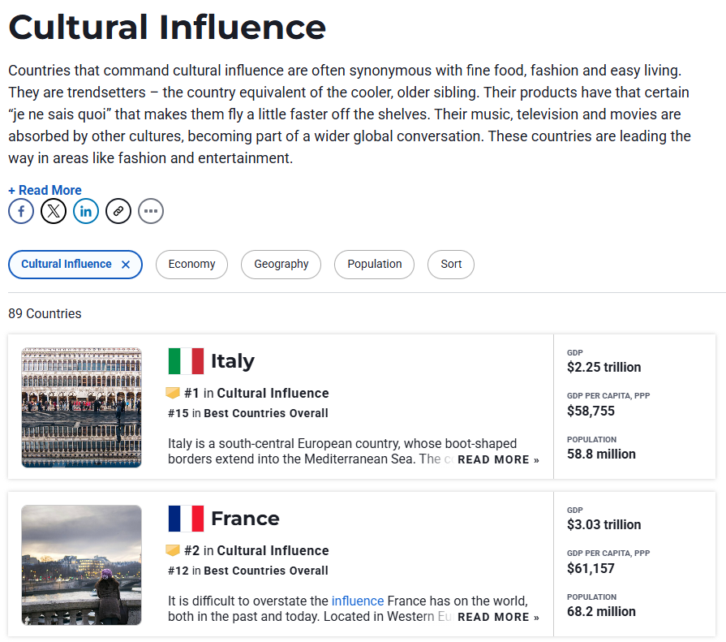Screen dimensions: 726x642
Task: Open more sharing options ellipsis
Action: (151, 212)
